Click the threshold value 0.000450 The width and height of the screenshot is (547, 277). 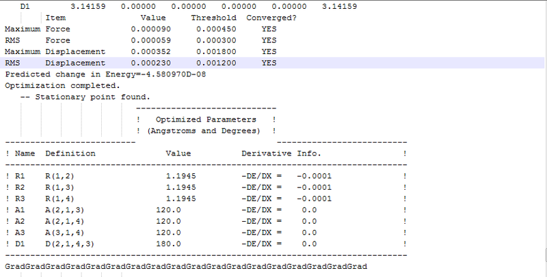[x=216, y=29]
